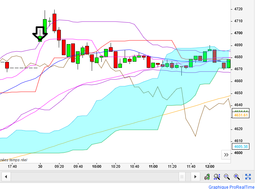Expand the double chevron panel button
This screenshot has height=189, width=258.
tap(226, 155)
